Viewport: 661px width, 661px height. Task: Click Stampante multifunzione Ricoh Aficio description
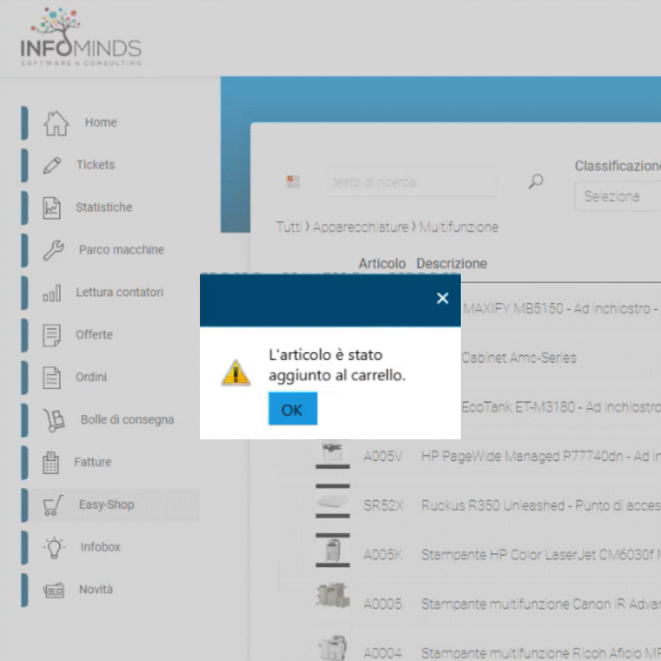(x=541, y=653)
